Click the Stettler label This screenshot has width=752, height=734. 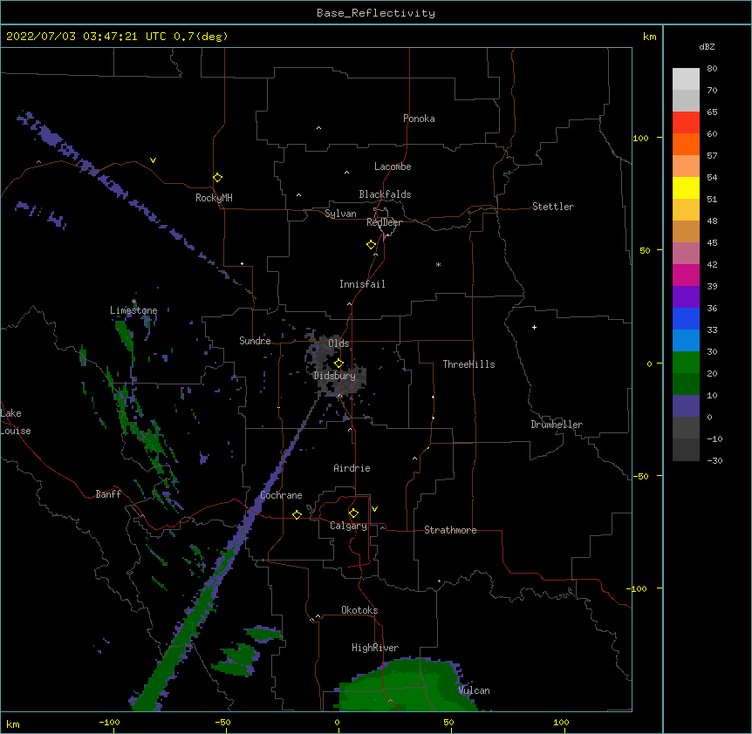[553, 207]
